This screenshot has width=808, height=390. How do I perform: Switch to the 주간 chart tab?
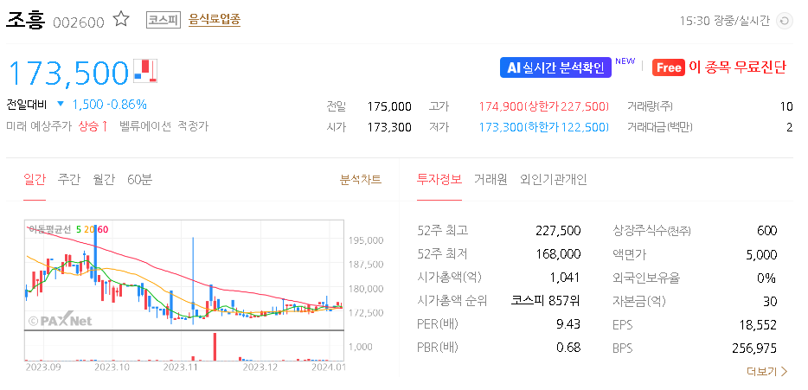point(69,180)
